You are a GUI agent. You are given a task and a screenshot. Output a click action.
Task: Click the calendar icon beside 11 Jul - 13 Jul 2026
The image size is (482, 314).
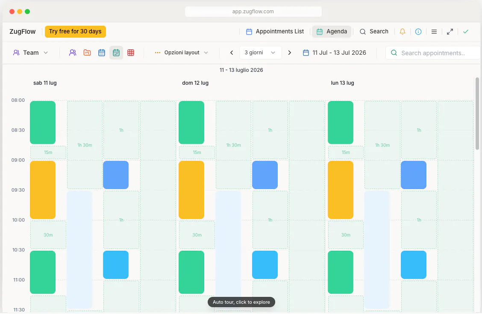(x=306, y=53)
